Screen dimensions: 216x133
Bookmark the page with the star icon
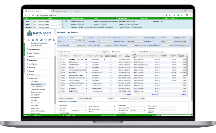pos(170,15)
